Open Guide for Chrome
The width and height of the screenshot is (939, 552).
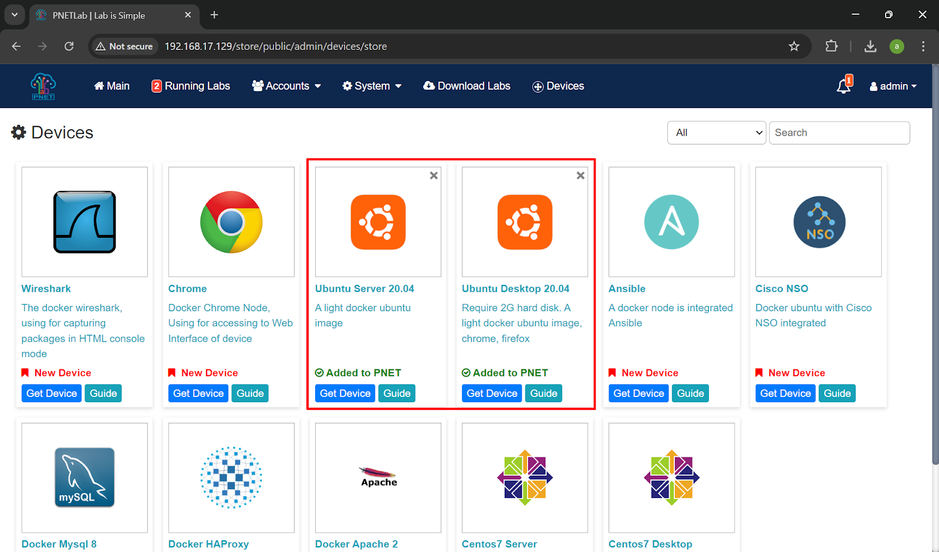click(x=250, y=393)
